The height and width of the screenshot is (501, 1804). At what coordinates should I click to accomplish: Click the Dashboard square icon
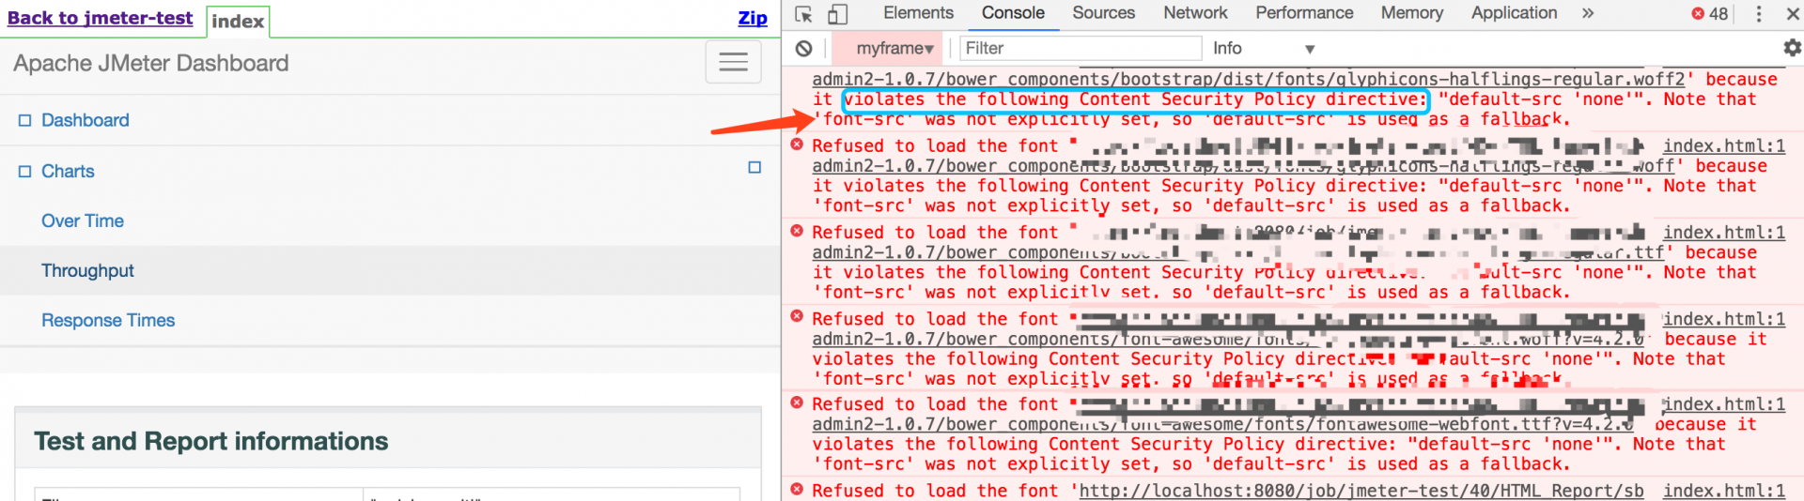coord(25,120)
